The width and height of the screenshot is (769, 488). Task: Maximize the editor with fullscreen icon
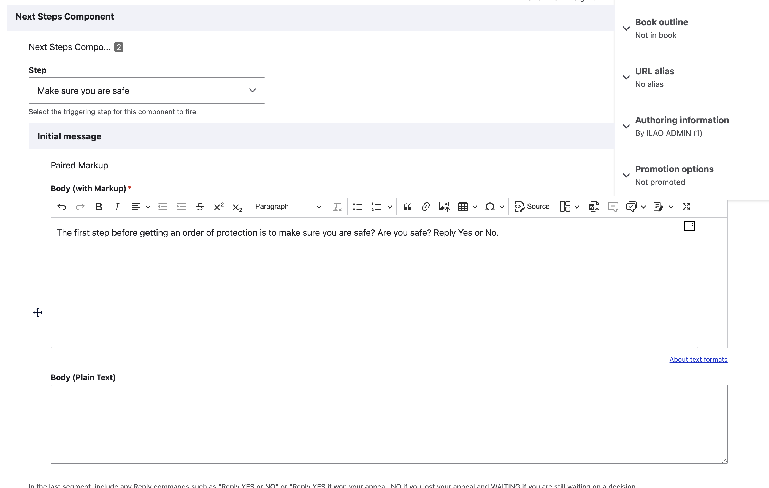[686, 207]
